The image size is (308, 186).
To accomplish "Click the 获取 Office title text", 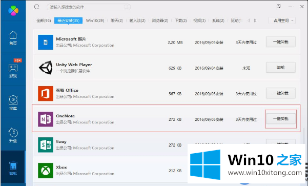I will [67, 90].
